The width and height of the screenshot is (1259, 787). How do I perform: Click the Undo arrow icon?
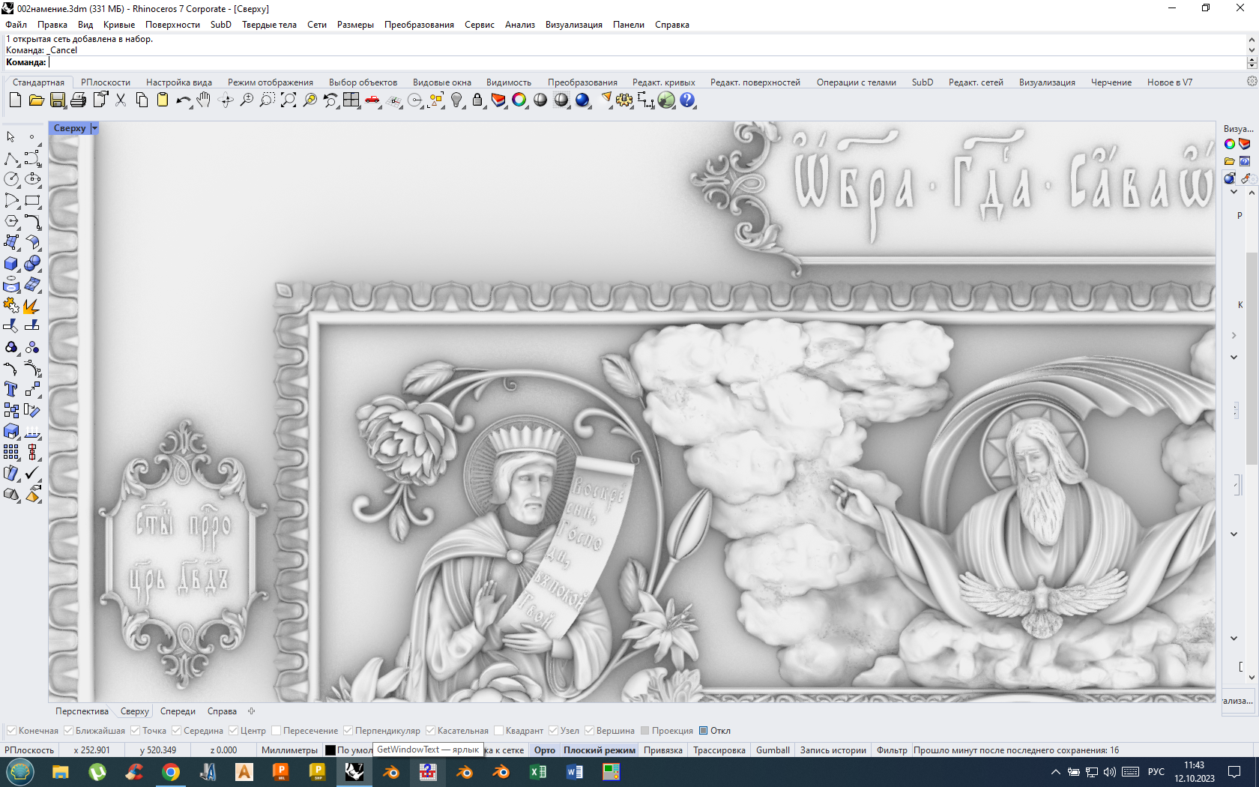183,100
